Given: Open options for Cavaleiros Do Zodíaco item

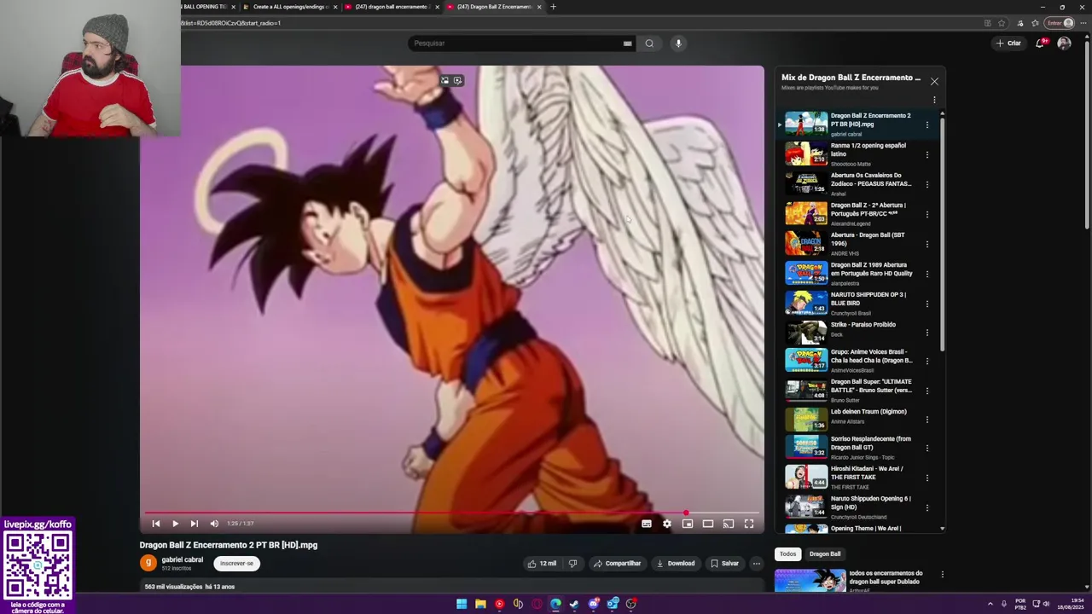Looking at the screenshot, I should click(927, 184).
